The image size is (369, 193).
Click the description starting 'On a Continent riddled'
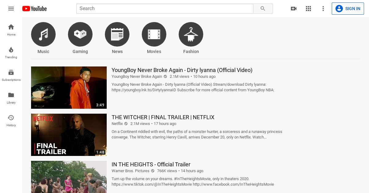click(197, 134)
